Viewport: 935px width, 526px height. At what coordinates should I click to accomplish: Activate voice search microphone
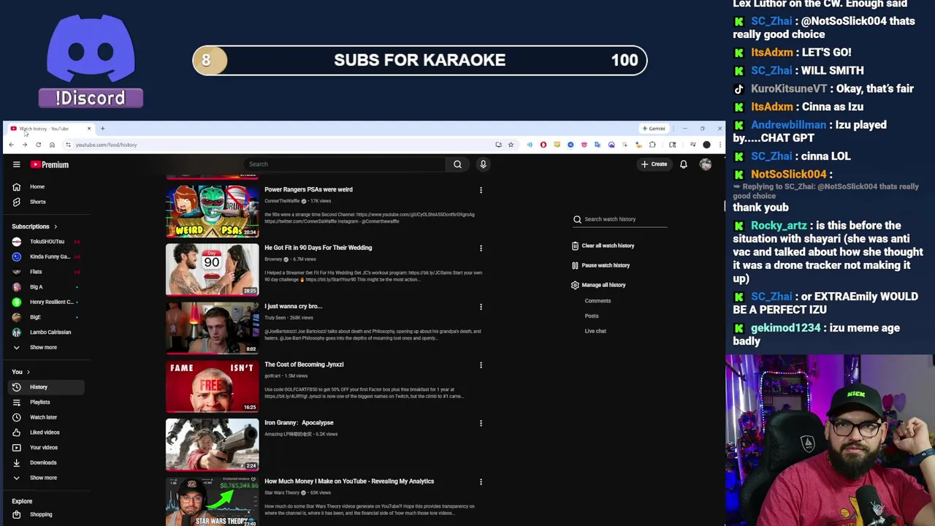point(483,164)
